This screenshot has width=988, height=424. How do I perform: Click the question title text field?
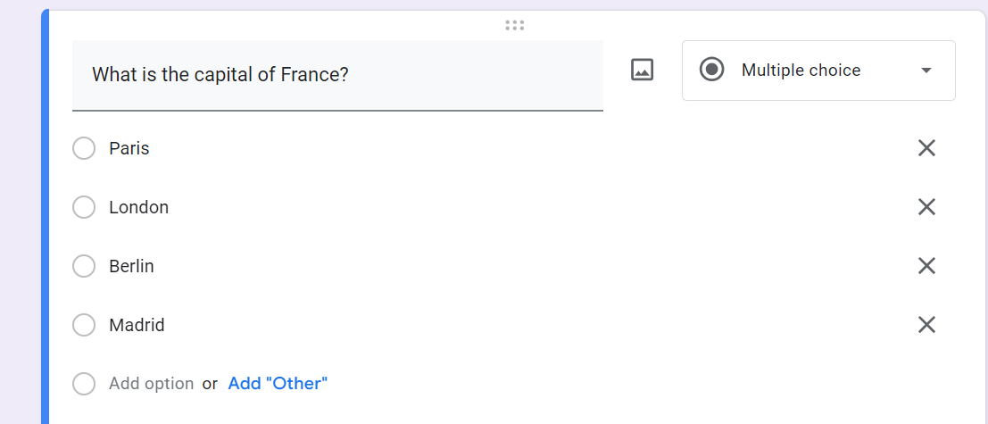coord(337,75)
